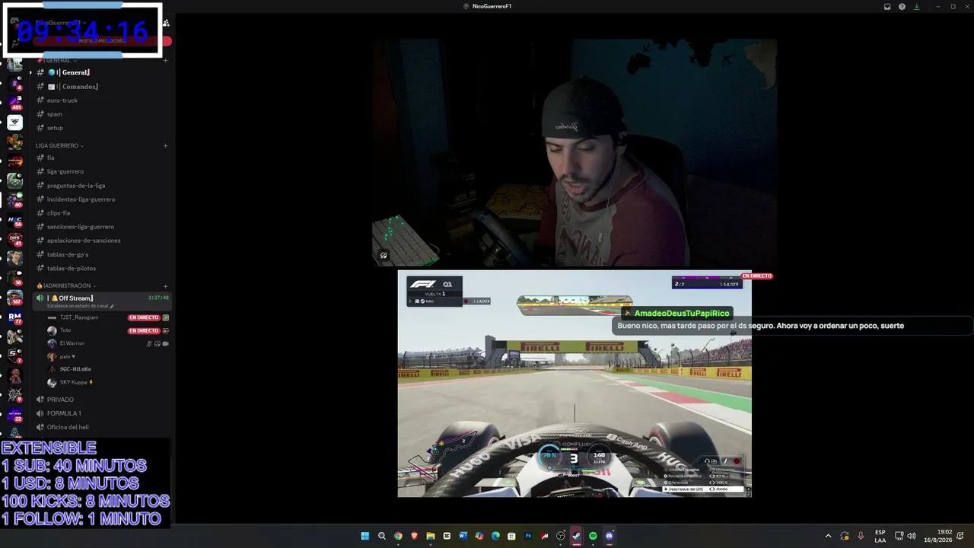Switch to Steam in taskbar
The width and height of the screenshot is (974, 548).
577,536
